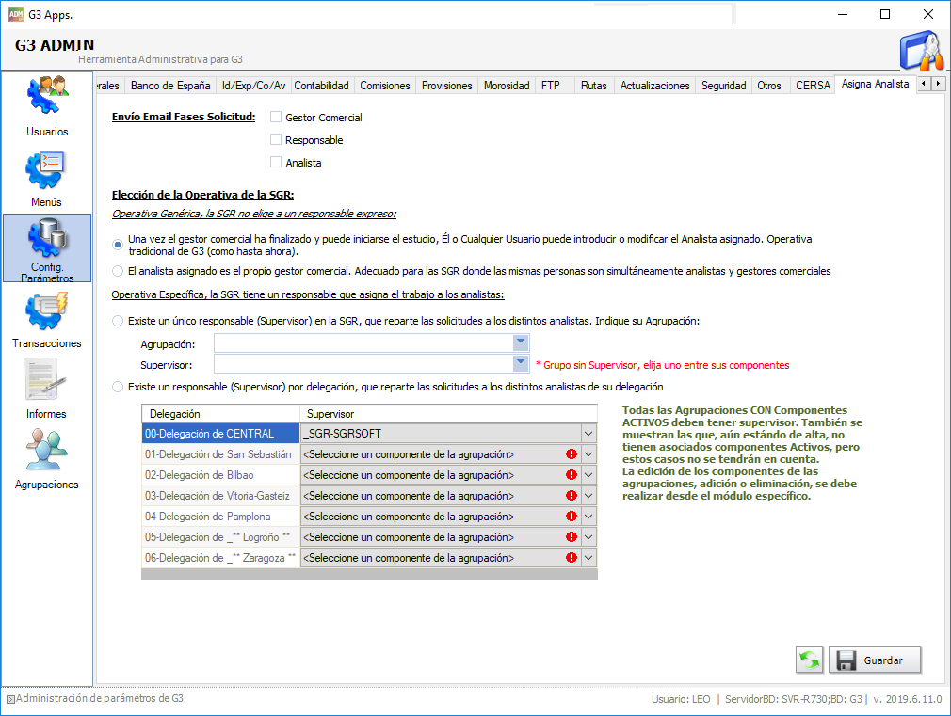951x716 pixels.
Task: Click the G3 Apps title bar icon
Action: (15, 14)
